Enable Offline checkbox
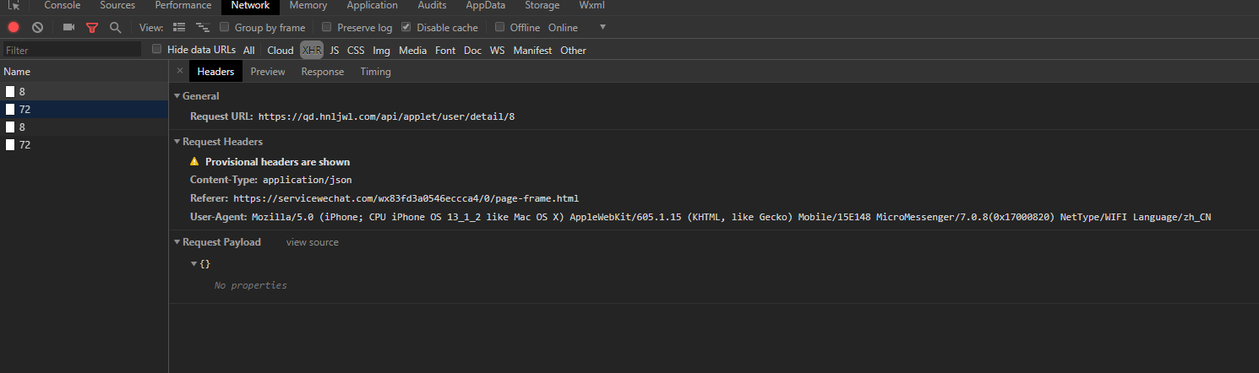The width and height of the screenshot is (1259, 373). [500, 28]
